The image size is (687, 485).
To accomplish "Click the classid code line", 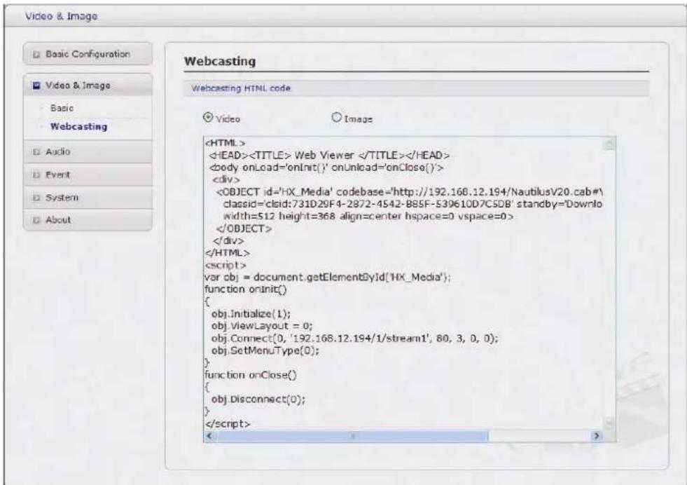I will pos(412,204).
